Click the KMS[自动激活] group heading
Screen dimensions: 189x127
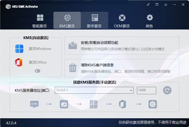[36, 38]
